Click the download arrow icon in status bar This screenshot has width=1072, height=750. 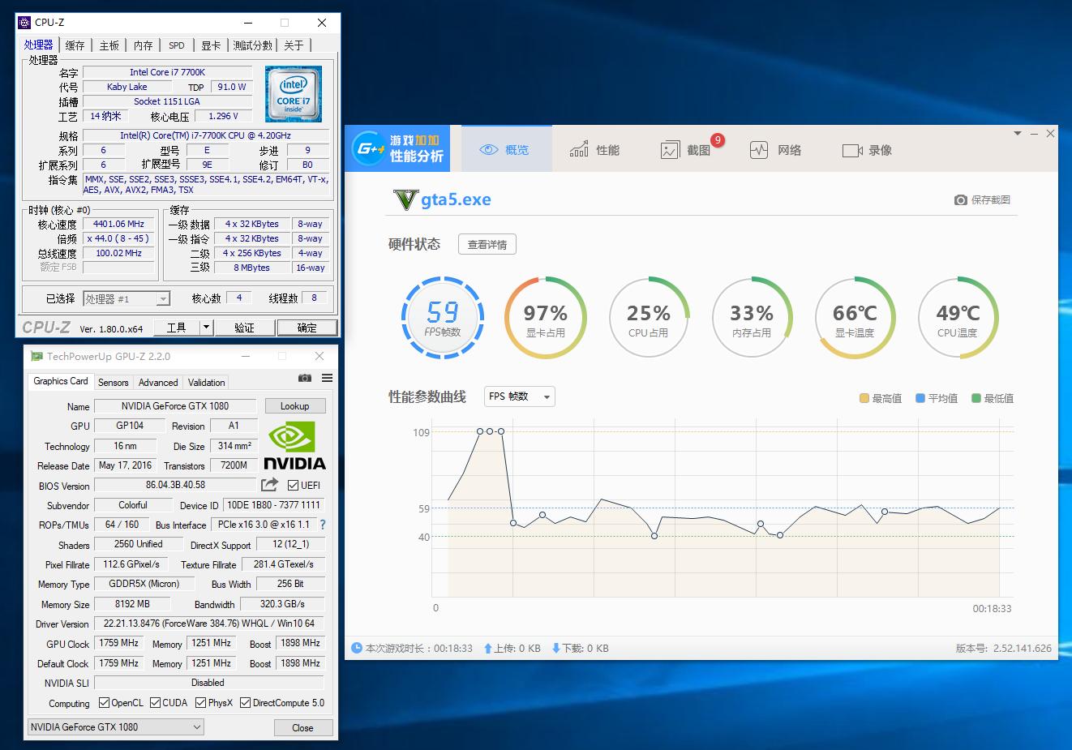coord(556,648)
